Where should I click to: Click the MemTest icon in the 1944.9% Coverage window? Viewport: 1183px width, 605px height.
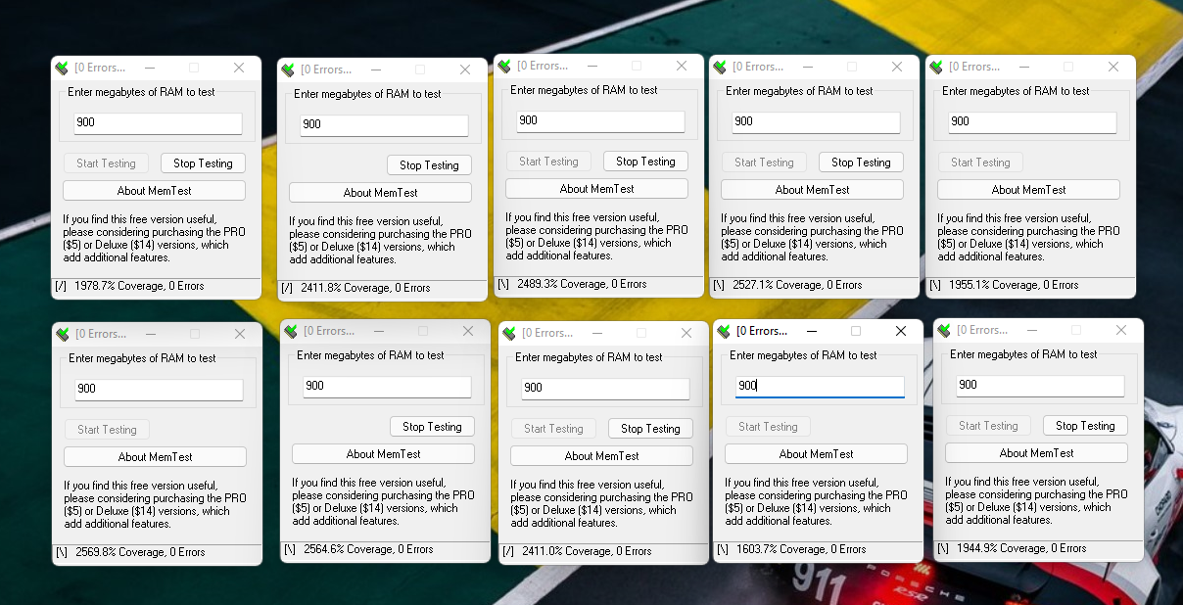(x=945, y=331)
